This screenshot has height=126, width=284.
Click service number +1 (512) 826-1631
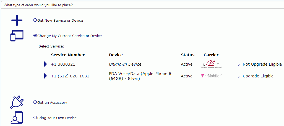(70, 76)
